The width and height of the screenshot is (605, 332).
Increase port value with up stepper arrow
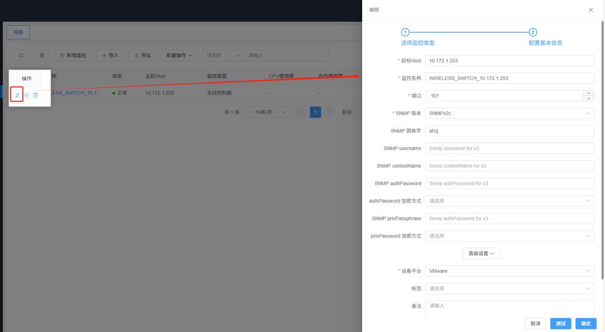pos(589,93)
